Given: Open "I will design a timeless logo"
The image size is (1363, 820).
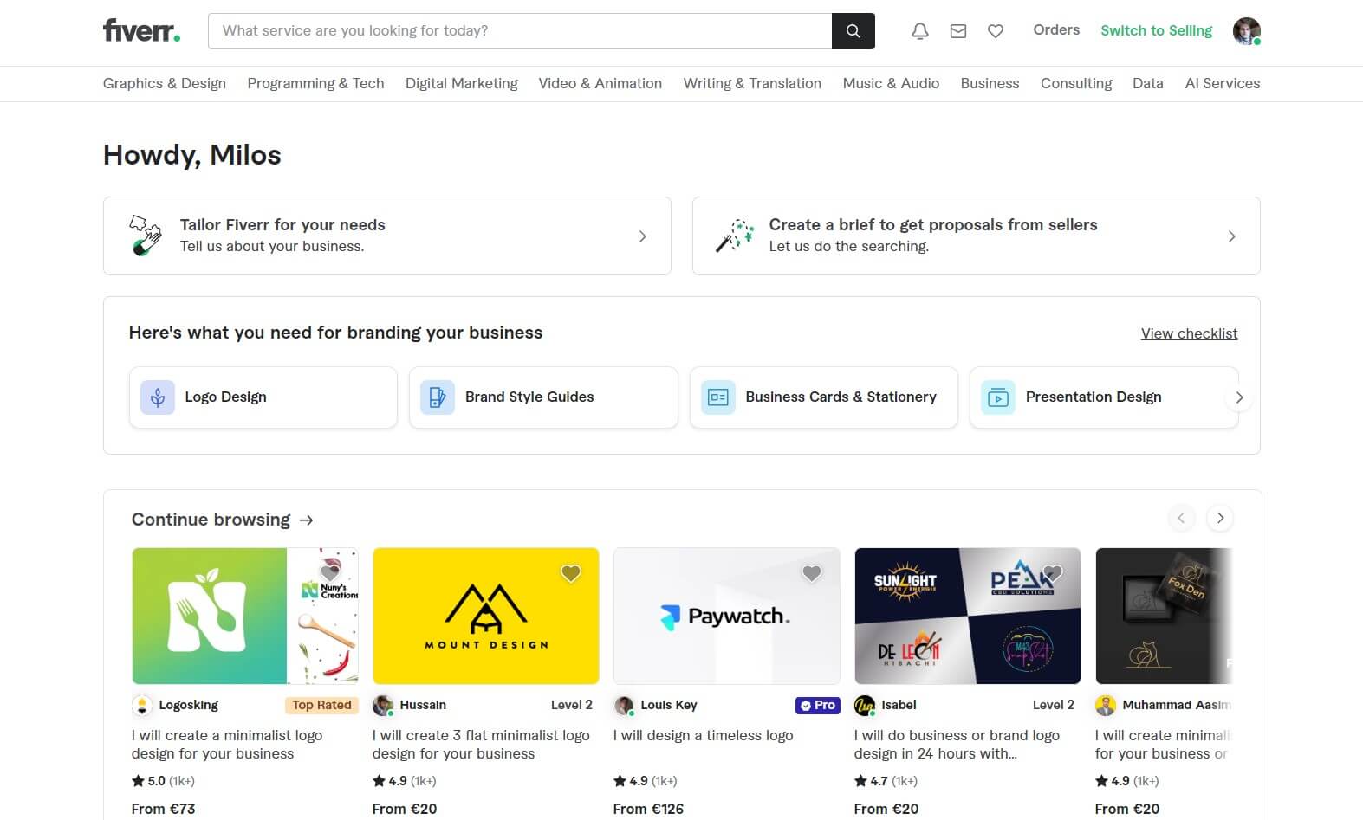Looking at the screenshot, I should point(704,735).
